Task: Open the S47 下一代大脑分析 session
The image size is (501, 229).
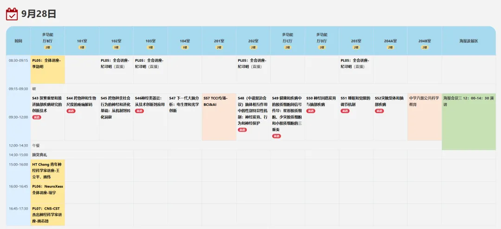Action: (x=185, y=104)
